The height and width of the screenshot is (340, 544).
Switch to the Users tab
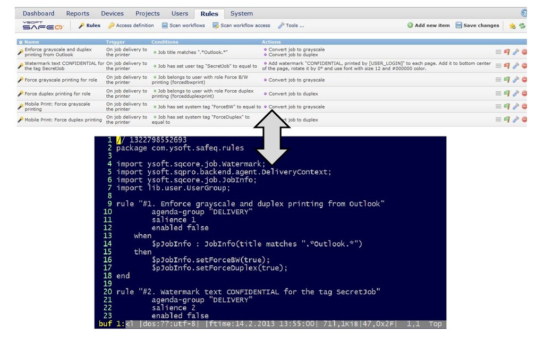click(x=180, y=13)
